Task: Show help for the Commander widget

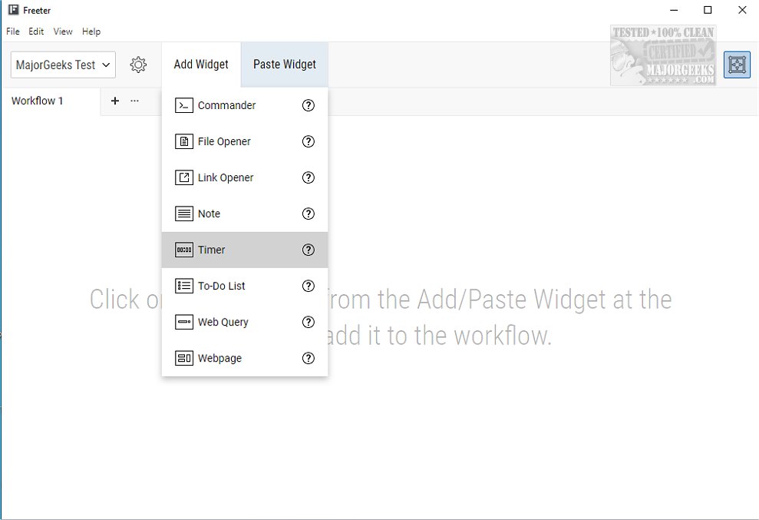Action: [309, 106]
